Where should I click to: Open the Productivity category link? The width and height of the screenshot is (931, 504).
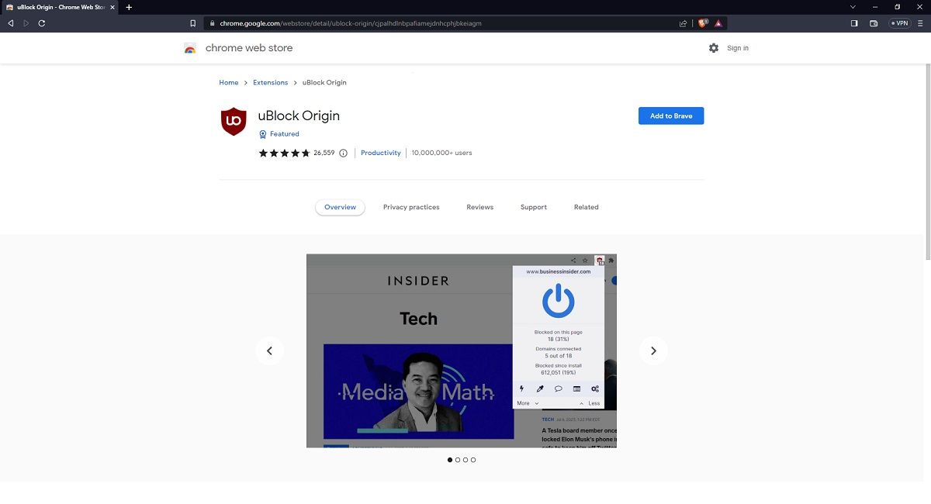pos(380,153)
